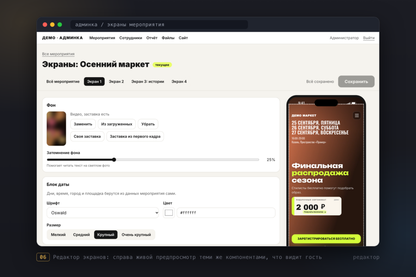416x277 pixels.
Task: Go to the Отчёт section
Action: click(x=152, y=38)
